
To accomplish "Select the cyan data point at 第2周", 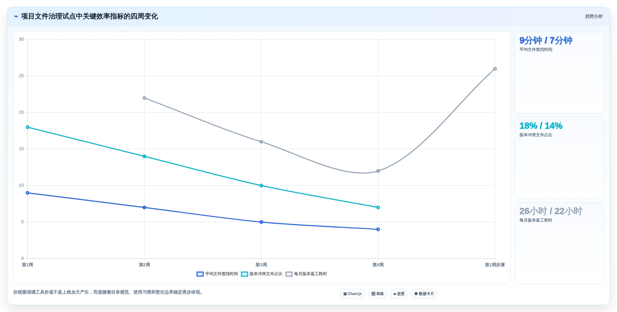I will [x=144, y=156].
